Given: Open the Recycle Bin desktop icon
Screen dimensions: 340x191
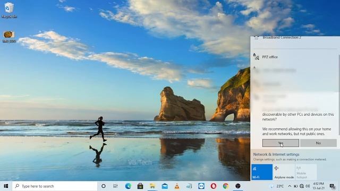Looking at the screenshot, I should coord(9,10).
